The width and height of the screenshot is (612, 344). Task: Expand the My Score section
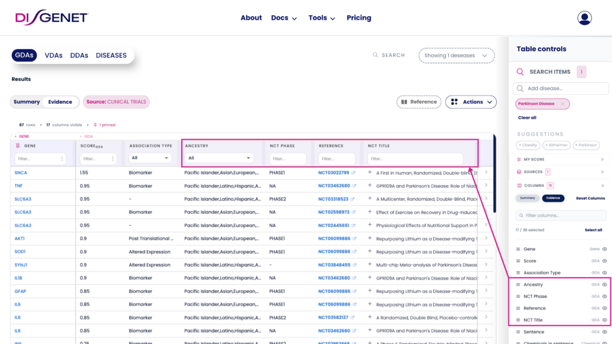pos(602,159)
